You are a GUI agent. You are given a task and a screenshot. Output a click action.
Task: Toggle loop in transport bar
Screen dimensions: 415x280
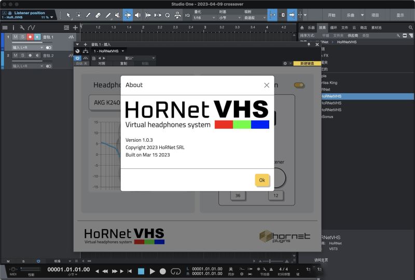point(175,271)
